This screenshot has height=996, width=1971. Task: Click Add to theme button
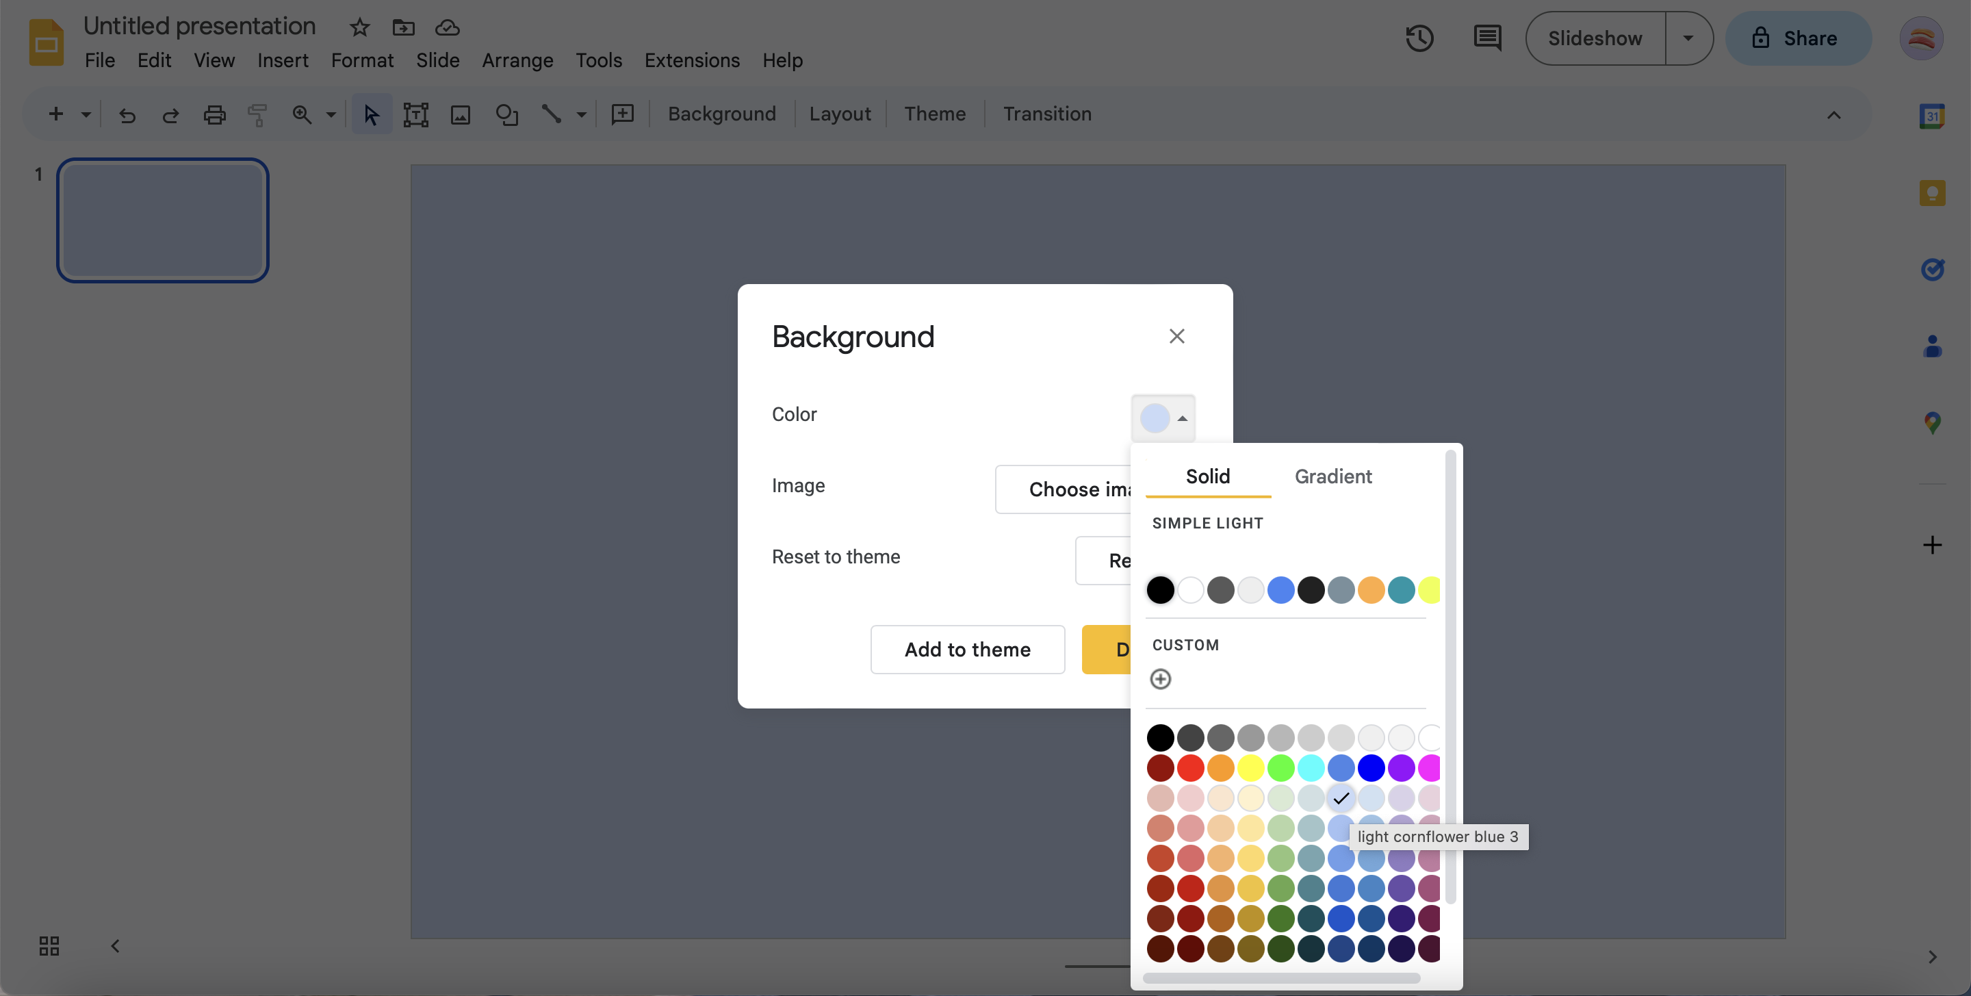point(966,649)
